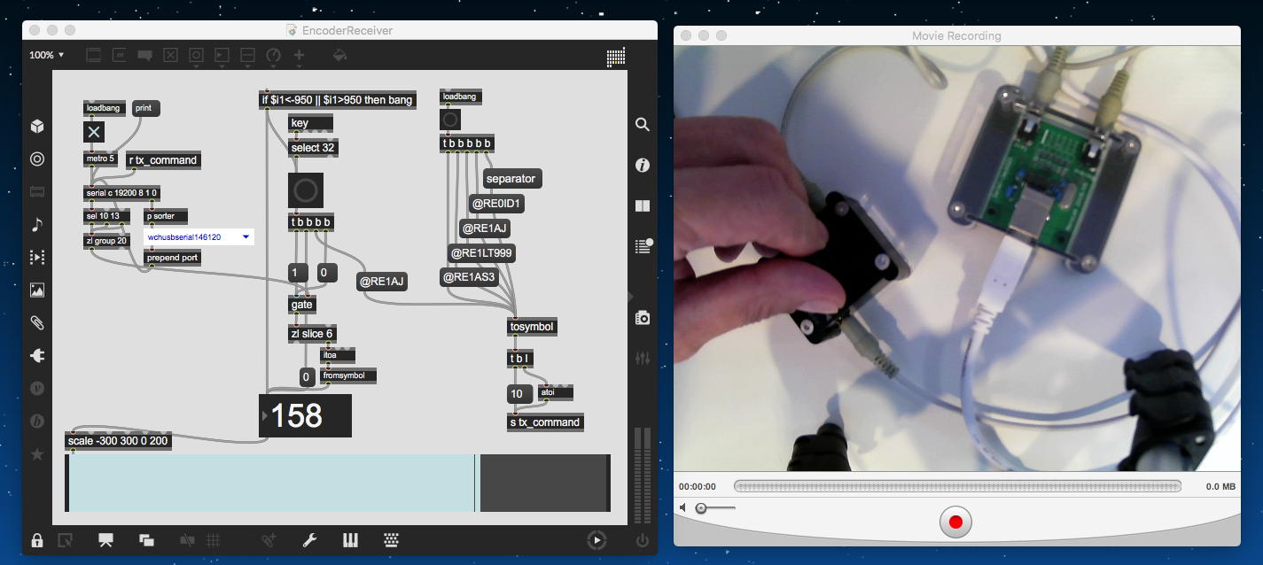The image size is (1263, 565).
Task: Click the print message box
Action: [145, 108]
